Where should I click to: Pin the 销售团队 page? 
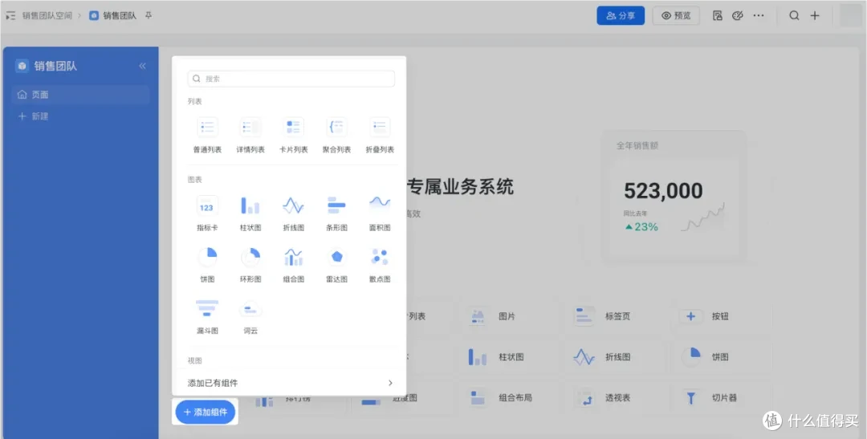(149, 15)
